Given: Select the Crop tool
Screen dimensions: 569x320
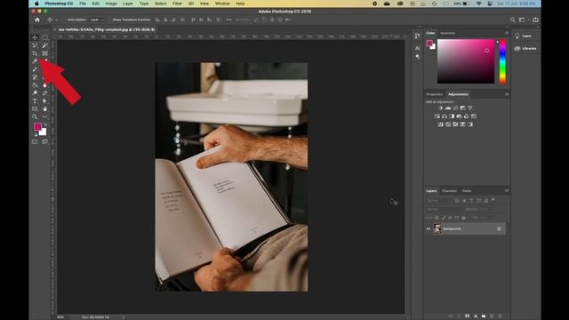Looking at the screenshot, I should 35,53.
